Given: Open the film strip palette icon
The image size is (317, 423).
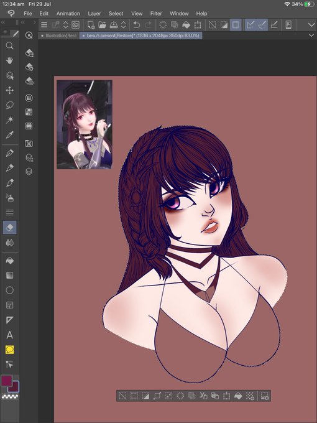Looking at the screenshot, I should pyautogui.click(x=29, y=126).
